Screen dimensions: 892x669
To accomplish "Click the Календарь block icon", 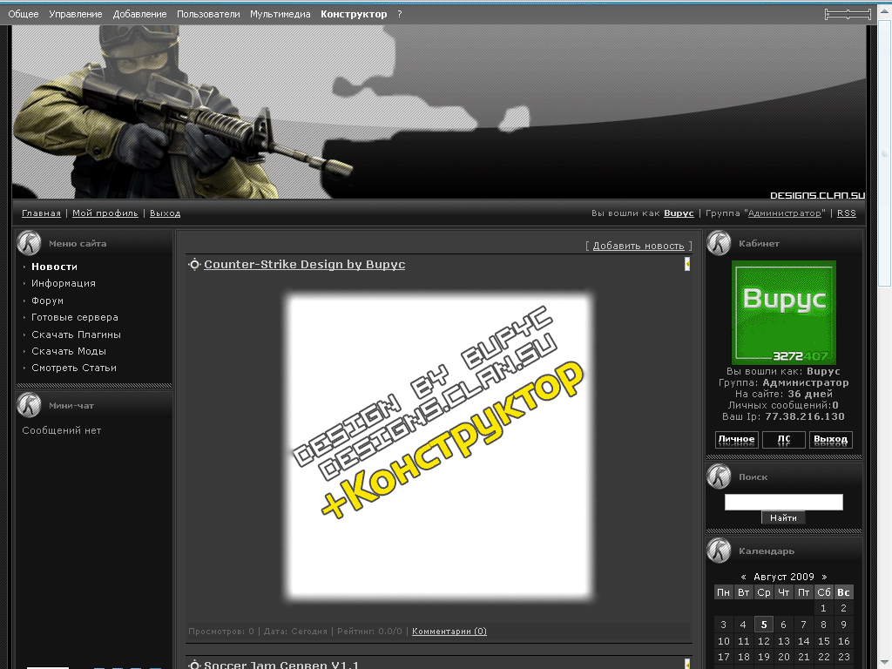I will click(719, 551).
